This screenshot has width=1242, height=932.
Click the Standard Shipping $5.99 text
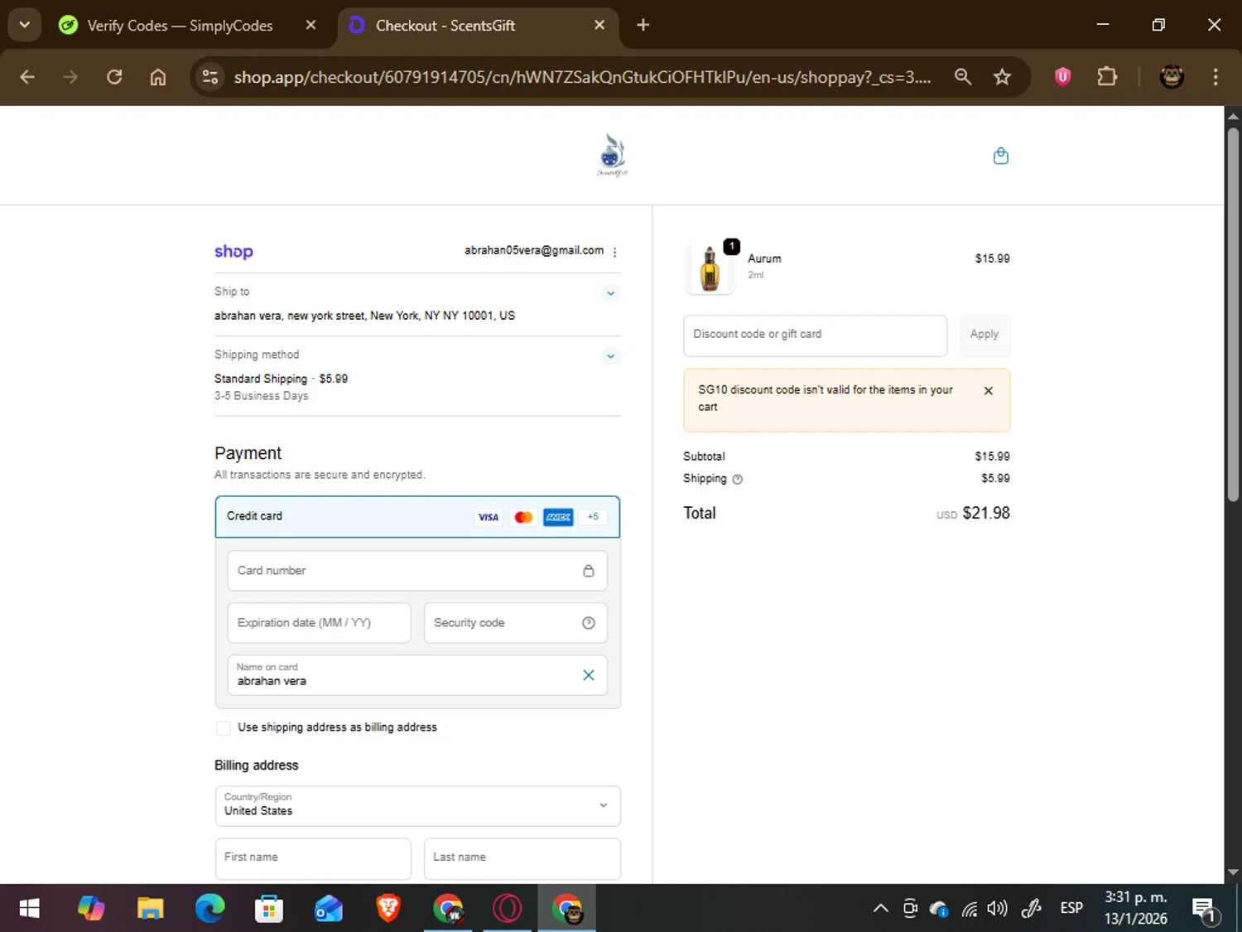281,379
